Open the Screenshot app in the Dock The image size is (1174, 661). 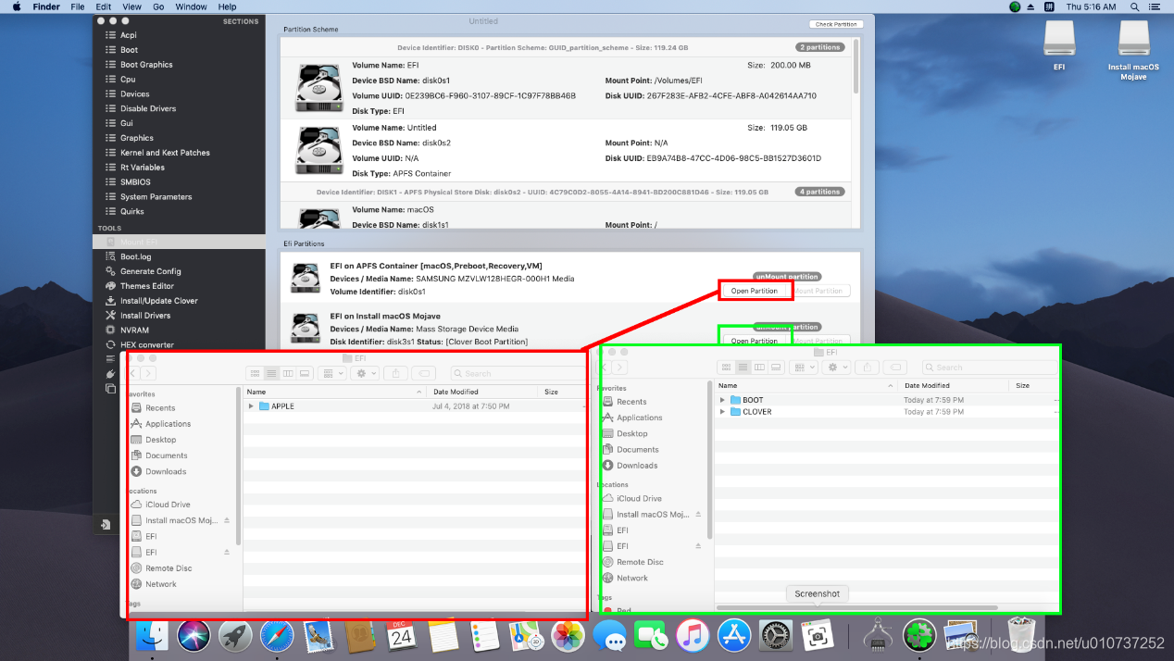(818, 636)
